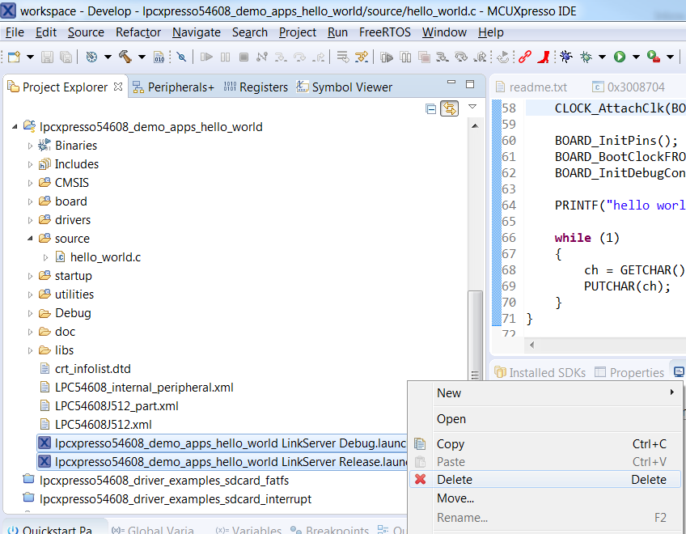Choose Copy from the context menu
The height and width of the screenshot is (534, 686).
[x=545, y=444]
